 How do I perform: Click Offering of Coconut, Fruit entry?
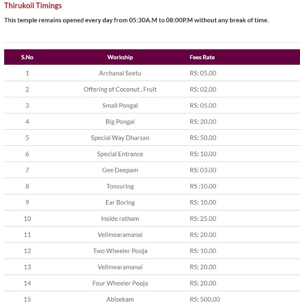click(x=120, y=89)
